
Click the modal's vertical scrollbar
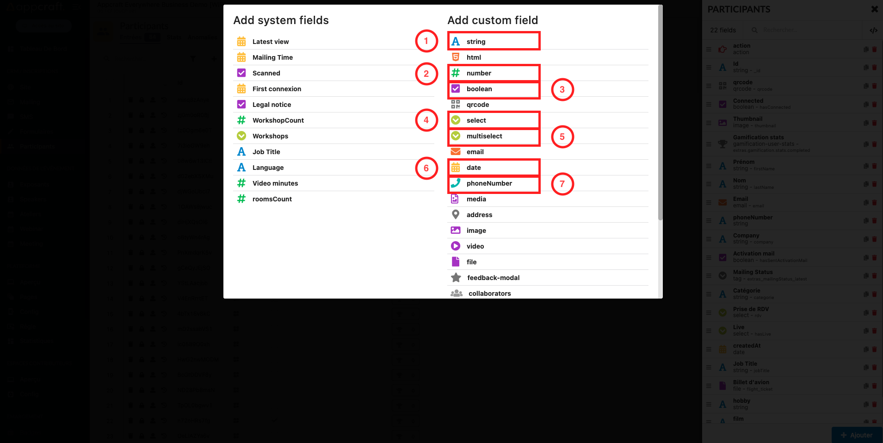(660, 116)
